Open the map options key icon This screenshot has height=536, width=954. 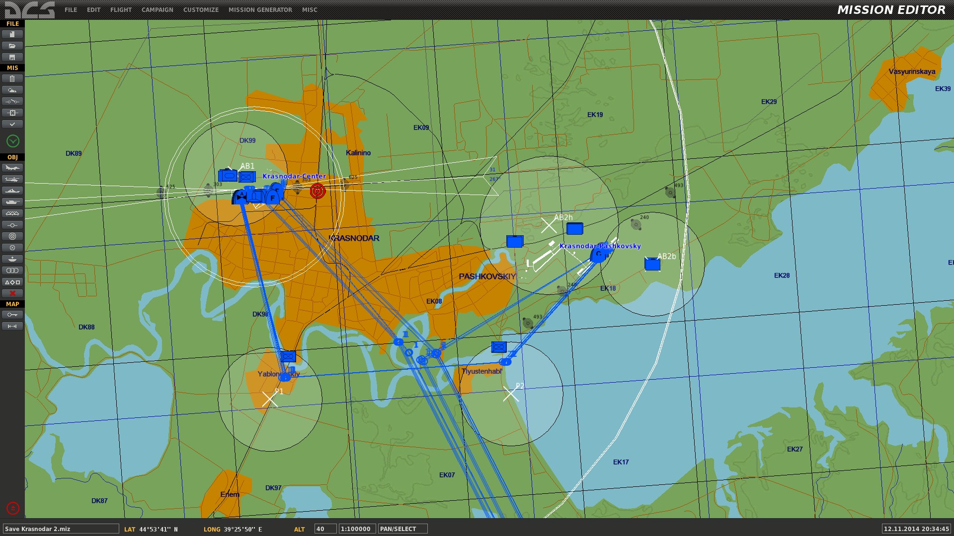pos(12,315)
